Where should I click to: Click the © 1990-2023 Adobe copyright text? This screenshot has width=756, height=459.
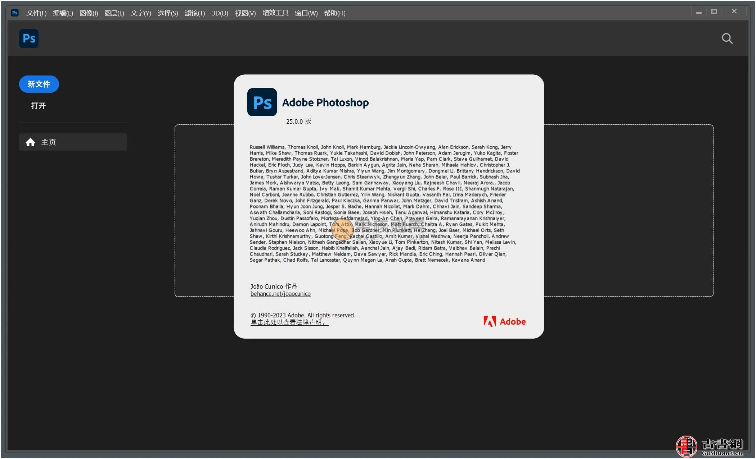pos(303,315)
